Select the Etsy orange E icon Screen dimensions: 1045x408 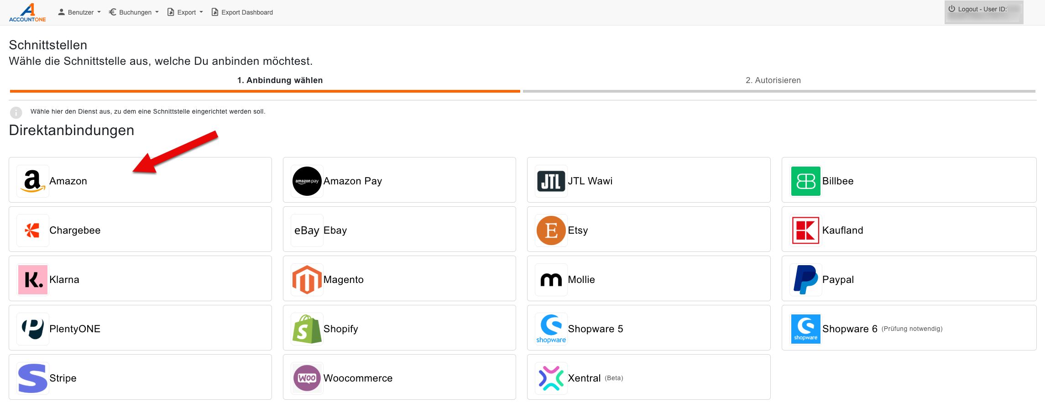(x=551, y=230)
